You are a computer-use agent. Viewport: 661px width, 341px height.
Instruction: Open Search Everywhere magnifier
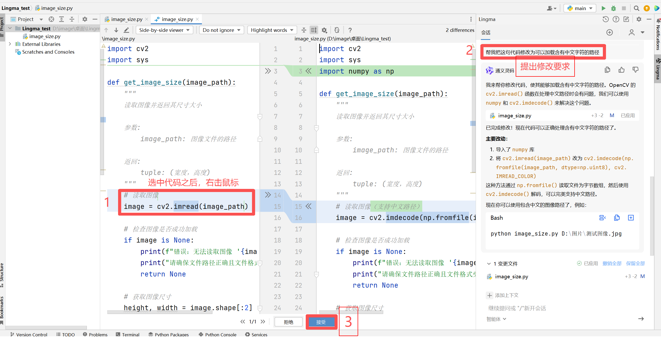636,8
